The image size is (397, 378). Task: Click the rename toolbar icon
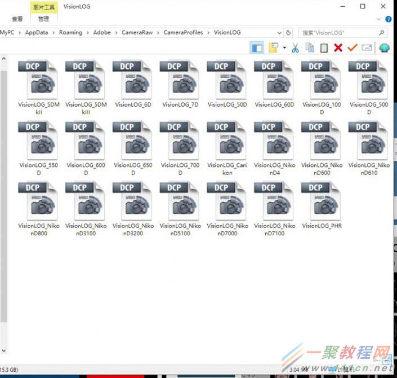pyautogui.click(x=367, y=47)
